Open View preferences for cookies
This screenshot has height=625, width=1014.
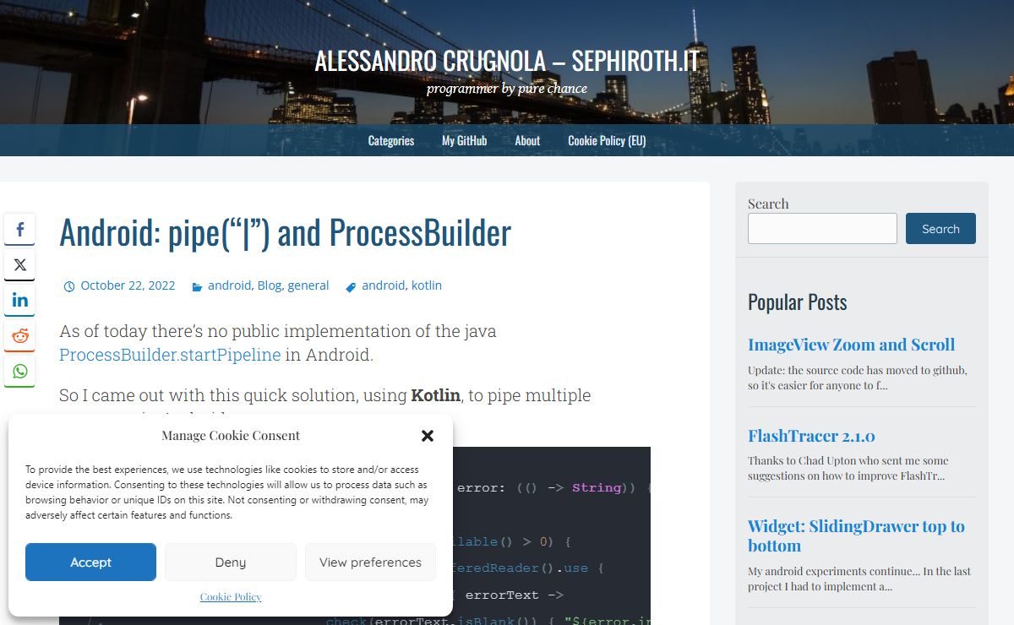tap(370, 562)
